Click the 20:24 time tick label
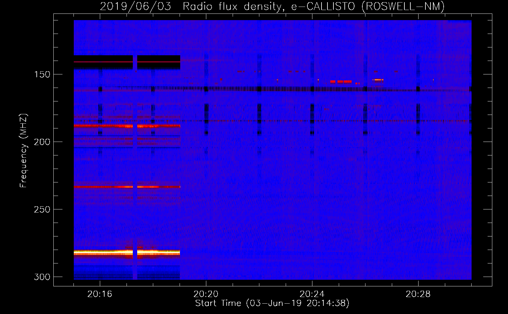The height and width of the screenshot is (314, 508). click(x=312, y=294)
